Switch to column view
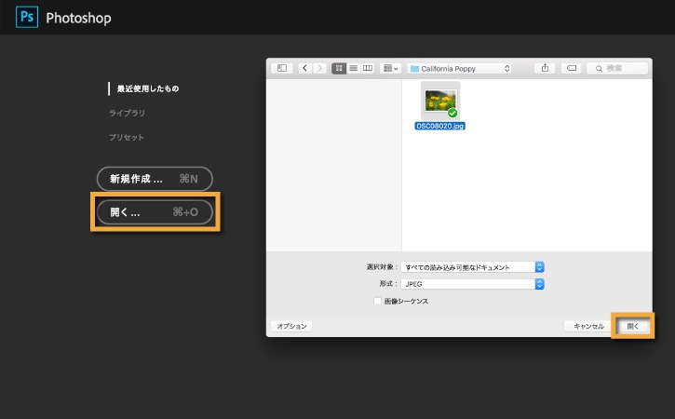 click(x=368, y=68)
